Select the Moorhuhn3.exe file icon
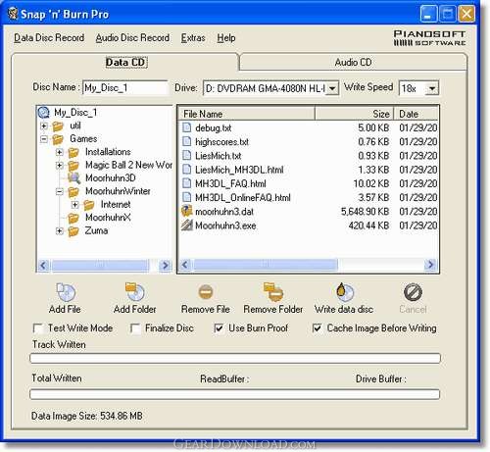This screenshot has width=490, height=452. click(x=187, y=226)
